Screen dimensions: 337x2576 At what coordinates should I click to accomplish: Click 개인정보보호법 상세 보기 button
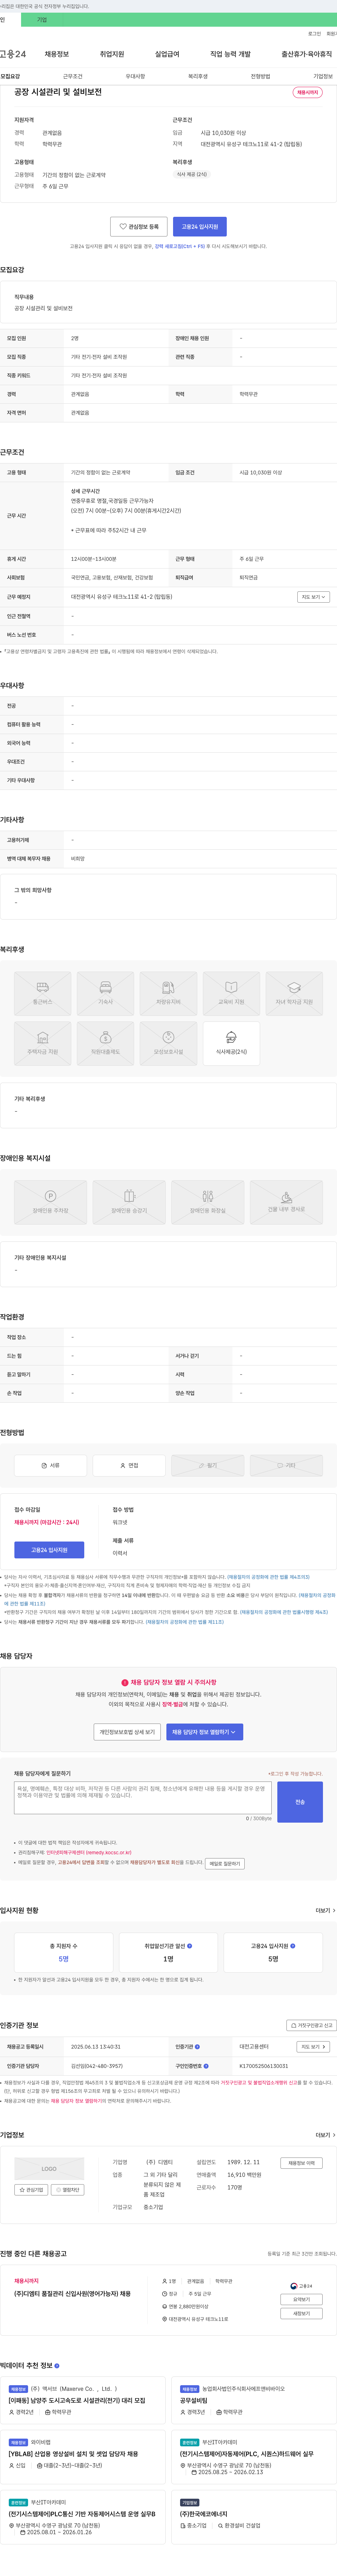[x=127, y=1732]
